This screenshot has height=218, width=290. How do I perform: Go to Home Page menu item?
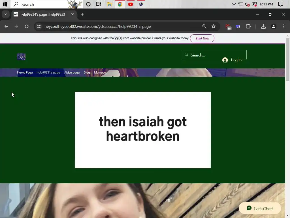click(x=25, y=72)
